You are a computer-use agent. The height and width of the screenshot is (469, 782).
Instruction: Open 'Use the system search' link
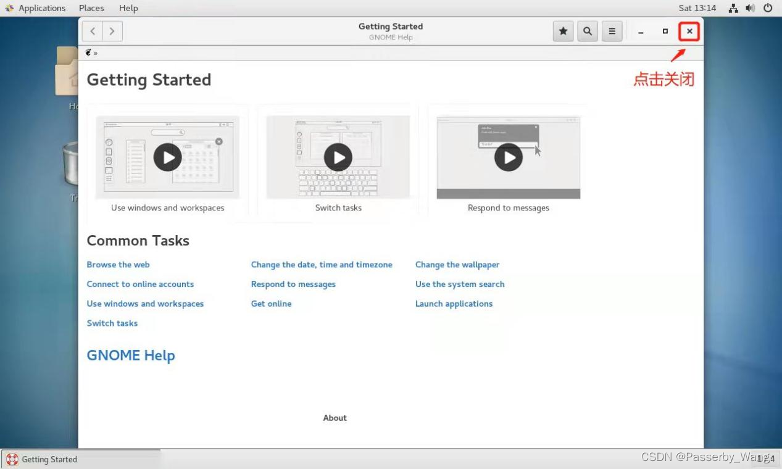pyautogui.click(x=460, y=284)
